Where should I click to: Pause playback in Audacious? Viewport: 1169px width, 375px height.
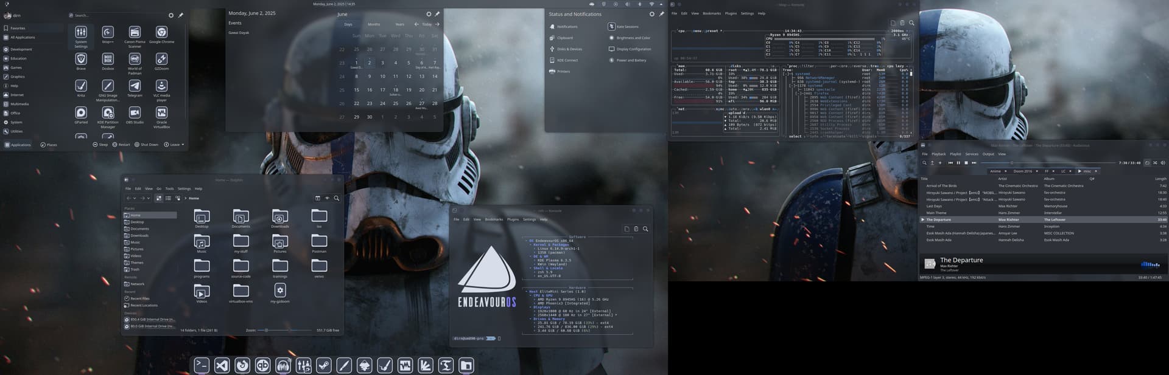[x=958, y=163]
